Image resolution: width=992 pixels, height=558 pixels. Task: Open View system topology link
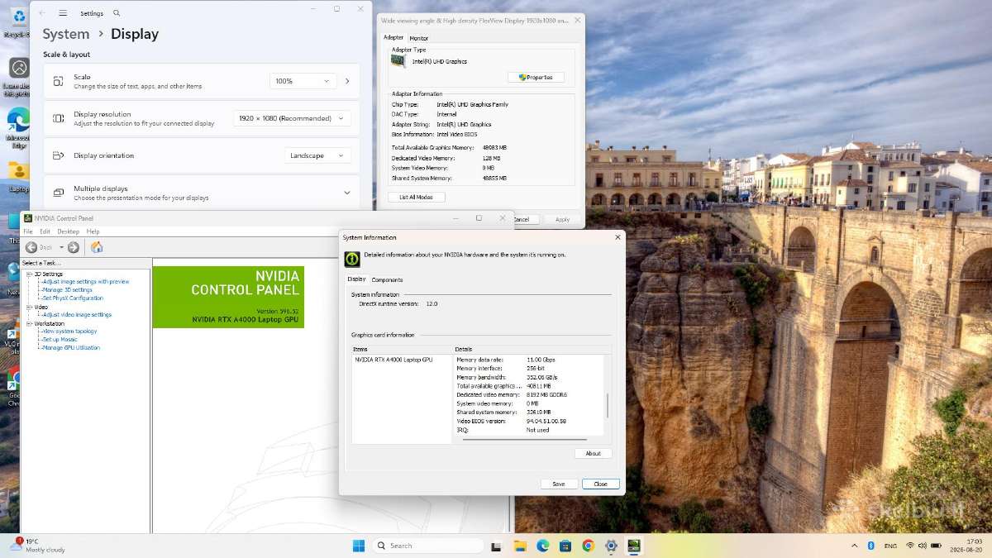(69, 331)
